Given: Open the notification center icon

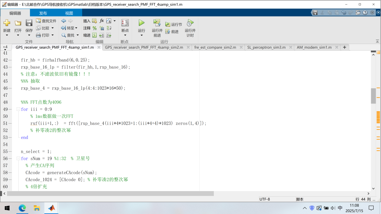Looking at the screenshot, I should coord(371,208).
